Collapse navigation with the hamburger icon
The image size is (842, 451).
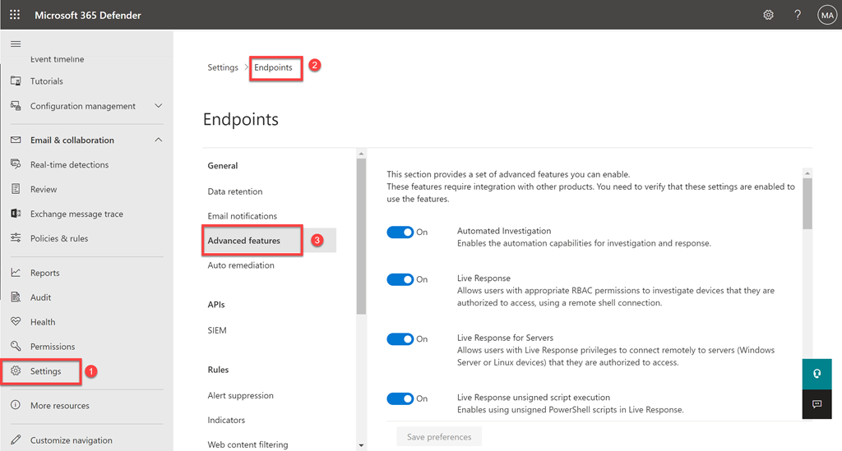point(15,44)
